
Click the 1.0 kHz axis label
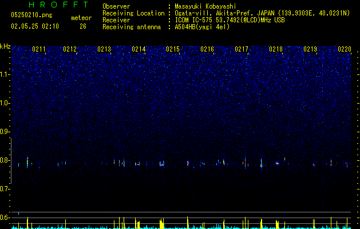(5, 103)
